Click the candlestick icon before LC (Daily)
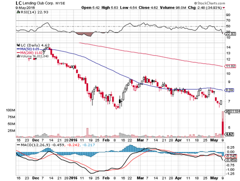The image size is (240, 181). (x=18, y=45)
